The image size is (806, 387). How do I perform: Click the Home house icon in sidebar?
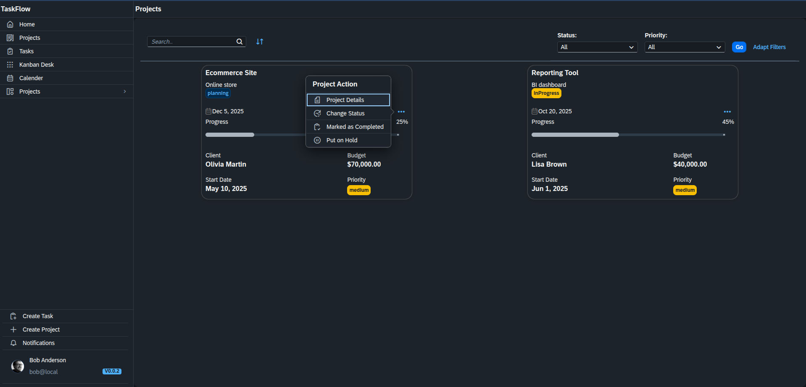[x=10, y=24]
